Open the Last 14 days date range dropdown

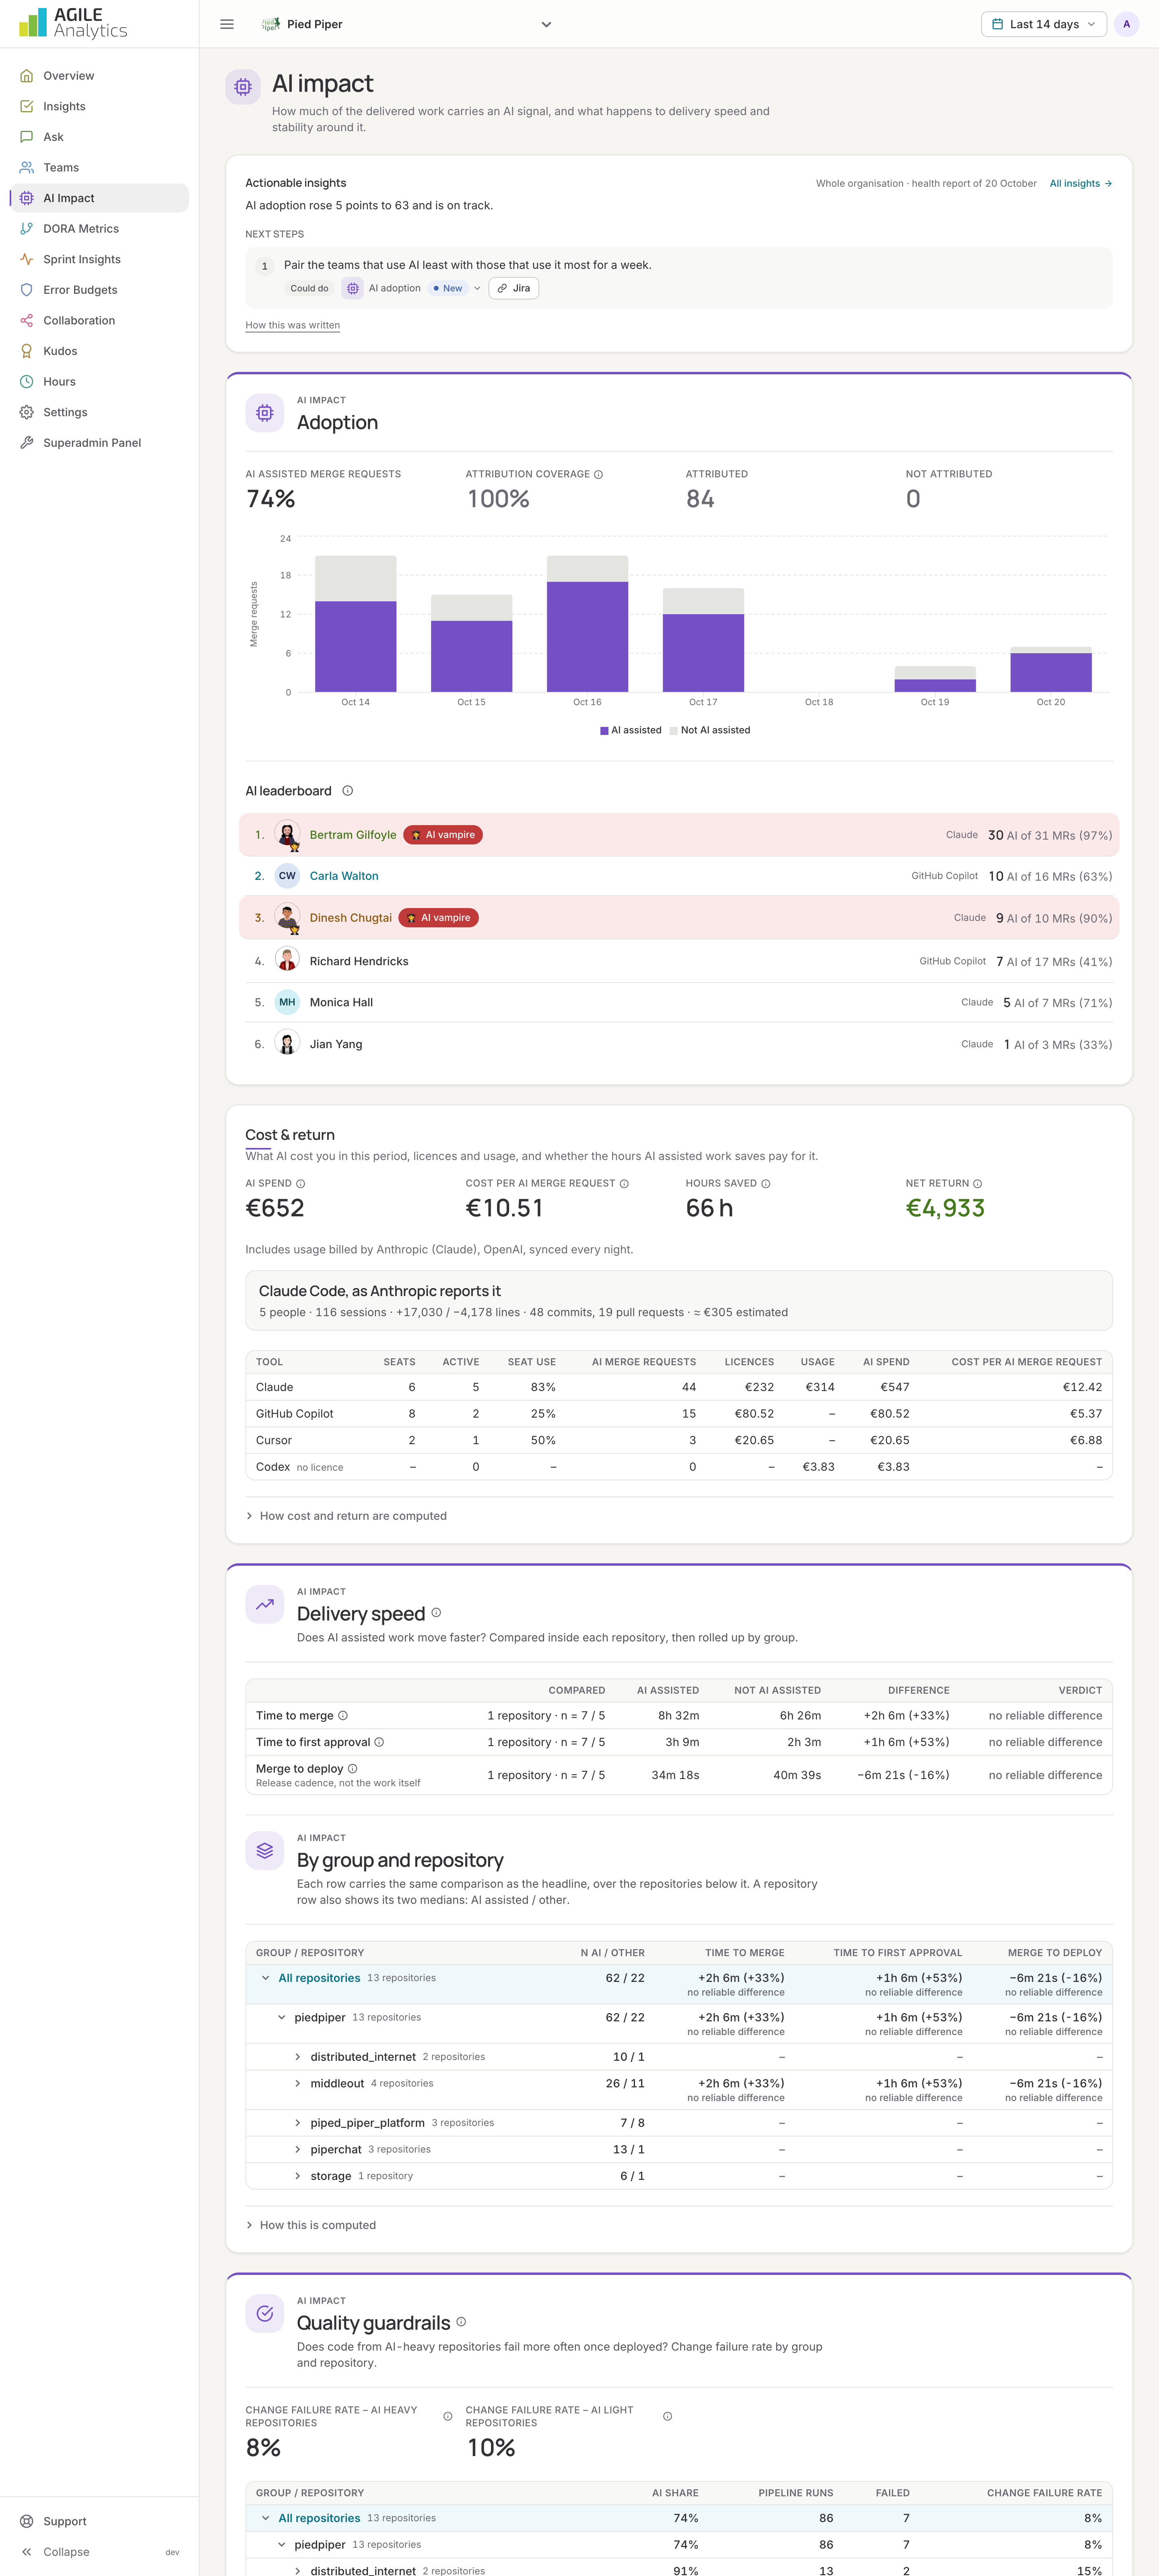tap(1044, 24)
